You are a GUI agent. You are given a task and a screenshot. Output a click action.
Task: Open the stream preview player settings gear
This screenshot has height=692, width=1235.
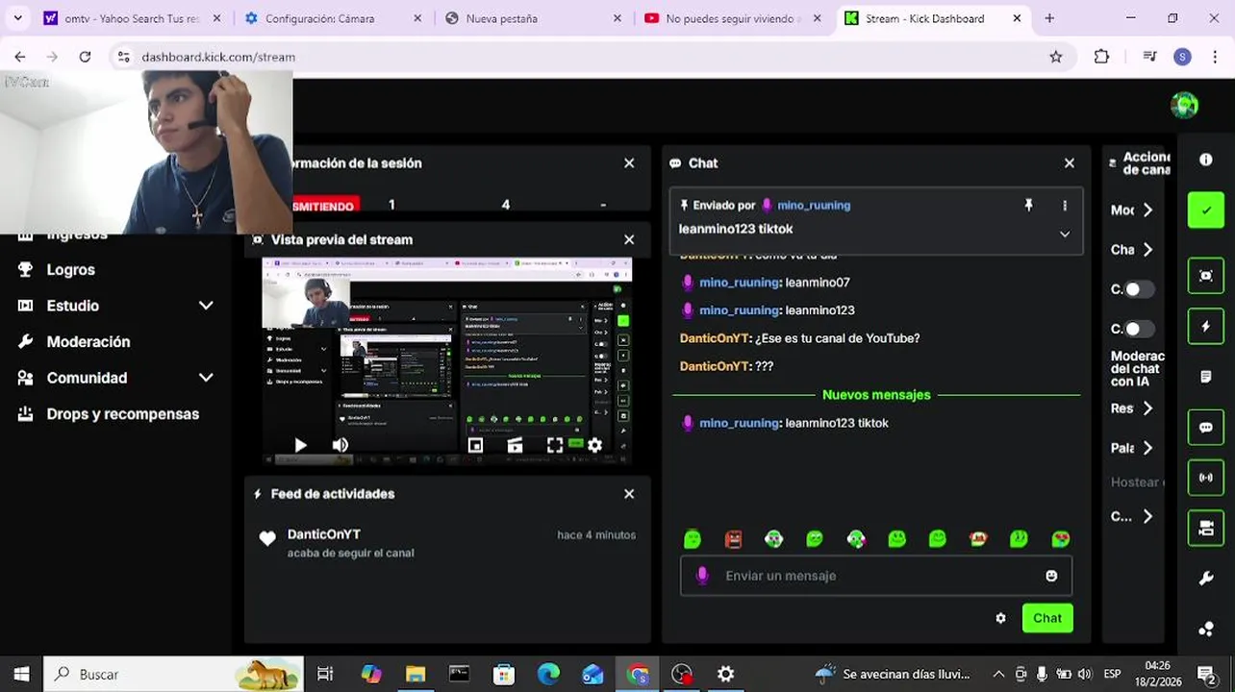(x=594, y=445)
